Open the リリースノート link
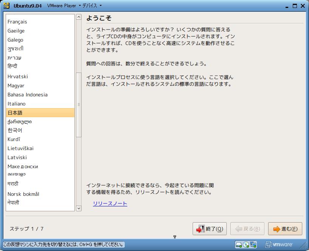The width and height of the screenshot is (309, 251). tap(110, 203)
